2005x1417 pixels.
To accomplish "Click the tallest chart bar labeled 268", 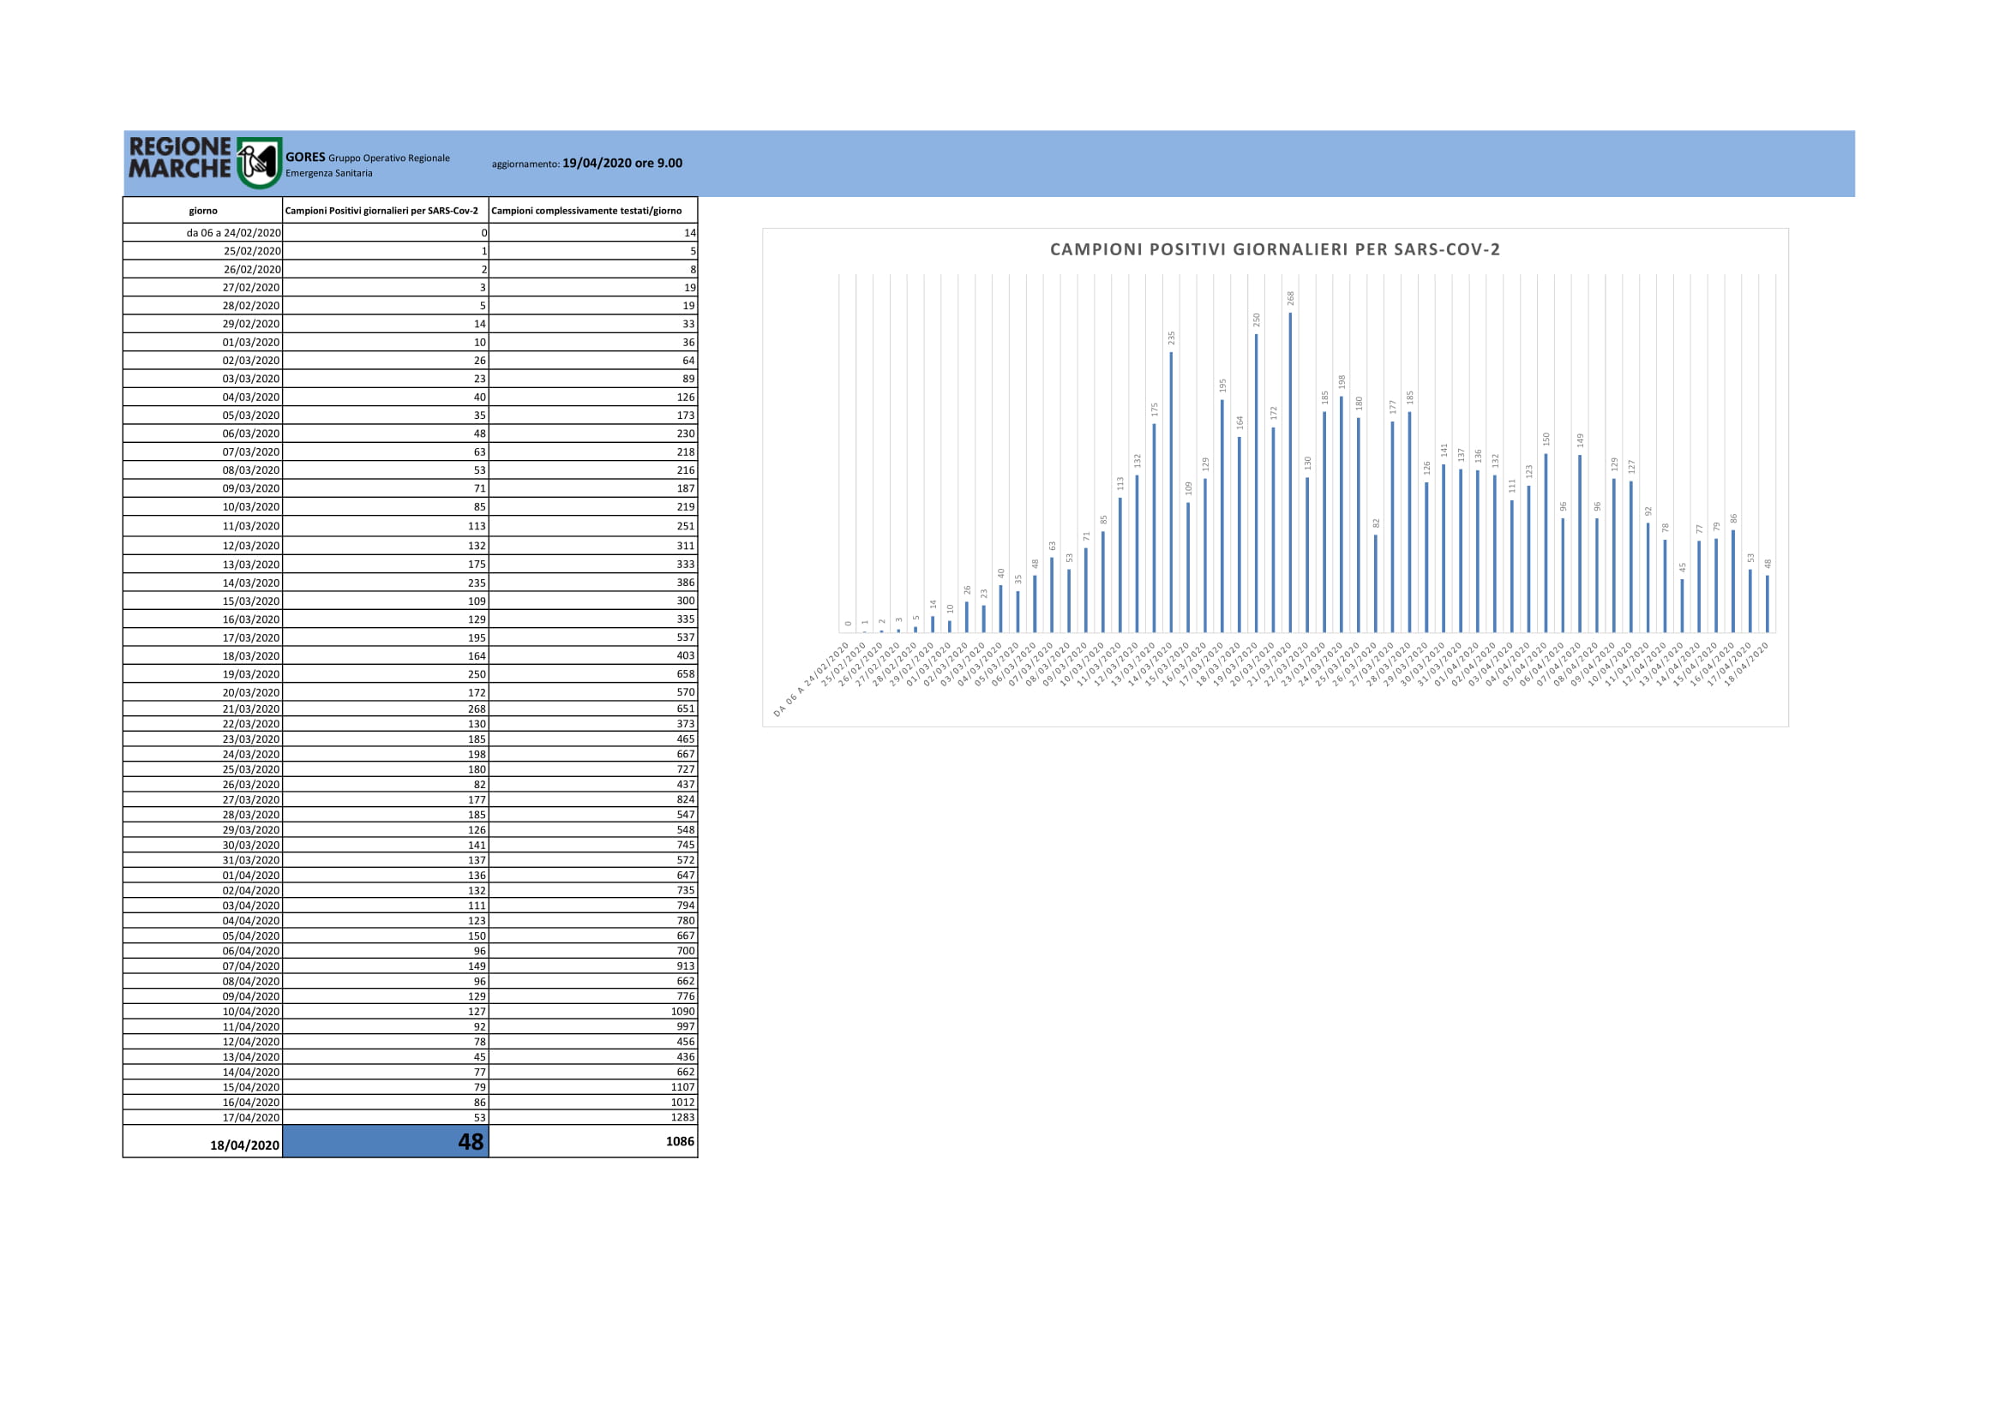I will click(1291, 472).
